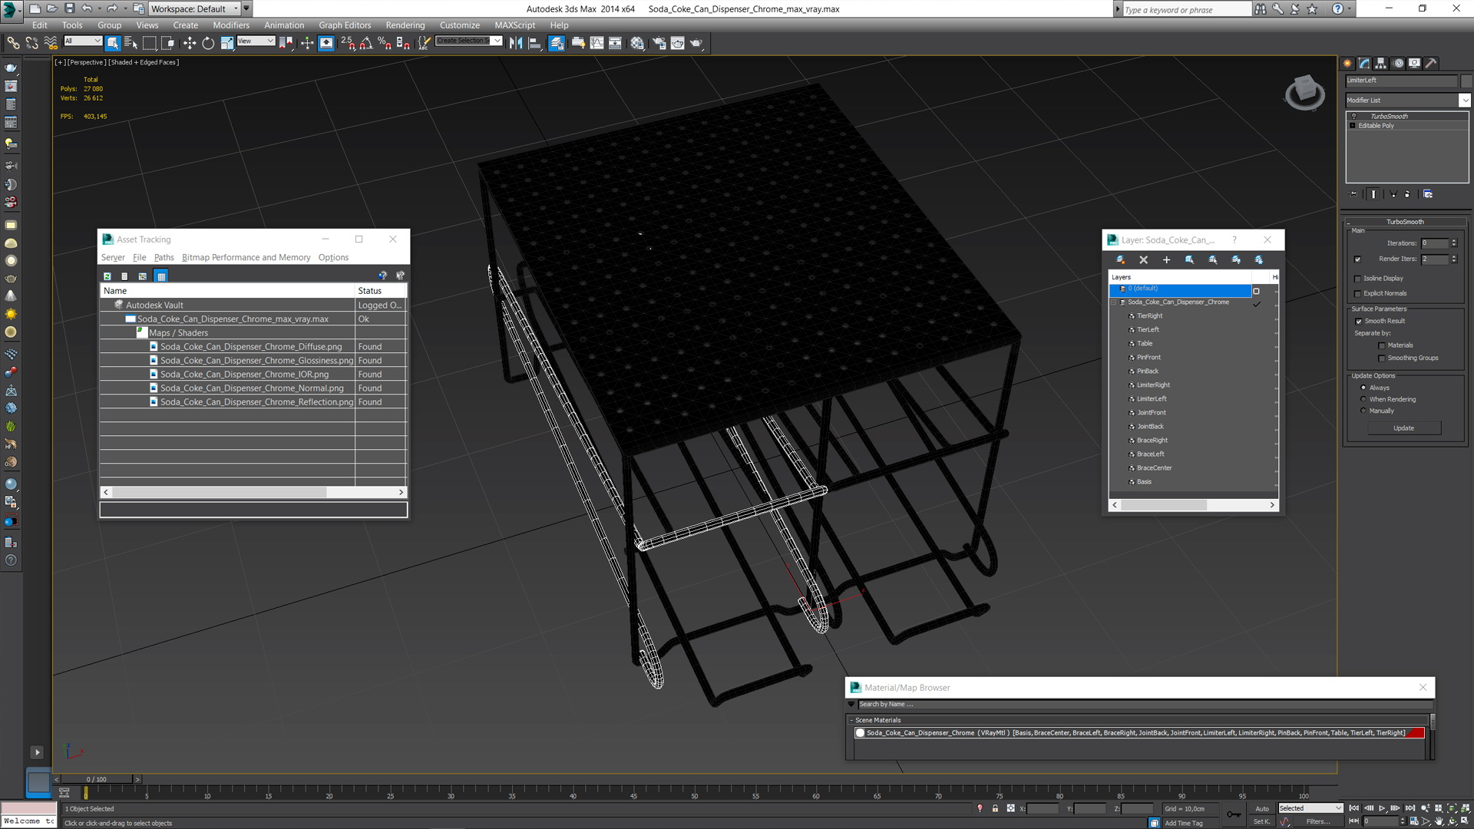
Task: Enable the Isoline Display checkbox
Action: pyautogui.click(x=1357, y=279)
